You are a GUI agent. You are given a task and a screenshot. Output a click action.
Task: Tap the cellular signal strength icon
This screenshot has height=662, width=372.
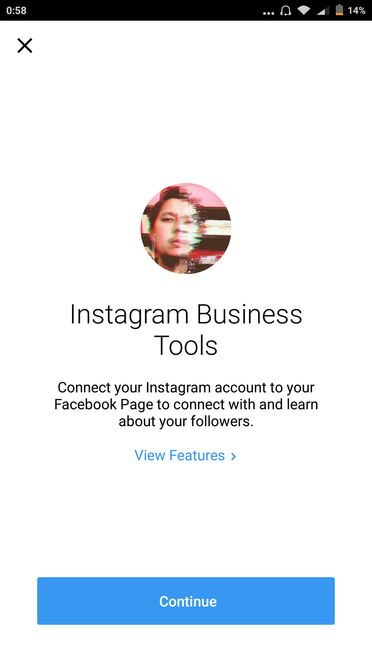[323, 11]
